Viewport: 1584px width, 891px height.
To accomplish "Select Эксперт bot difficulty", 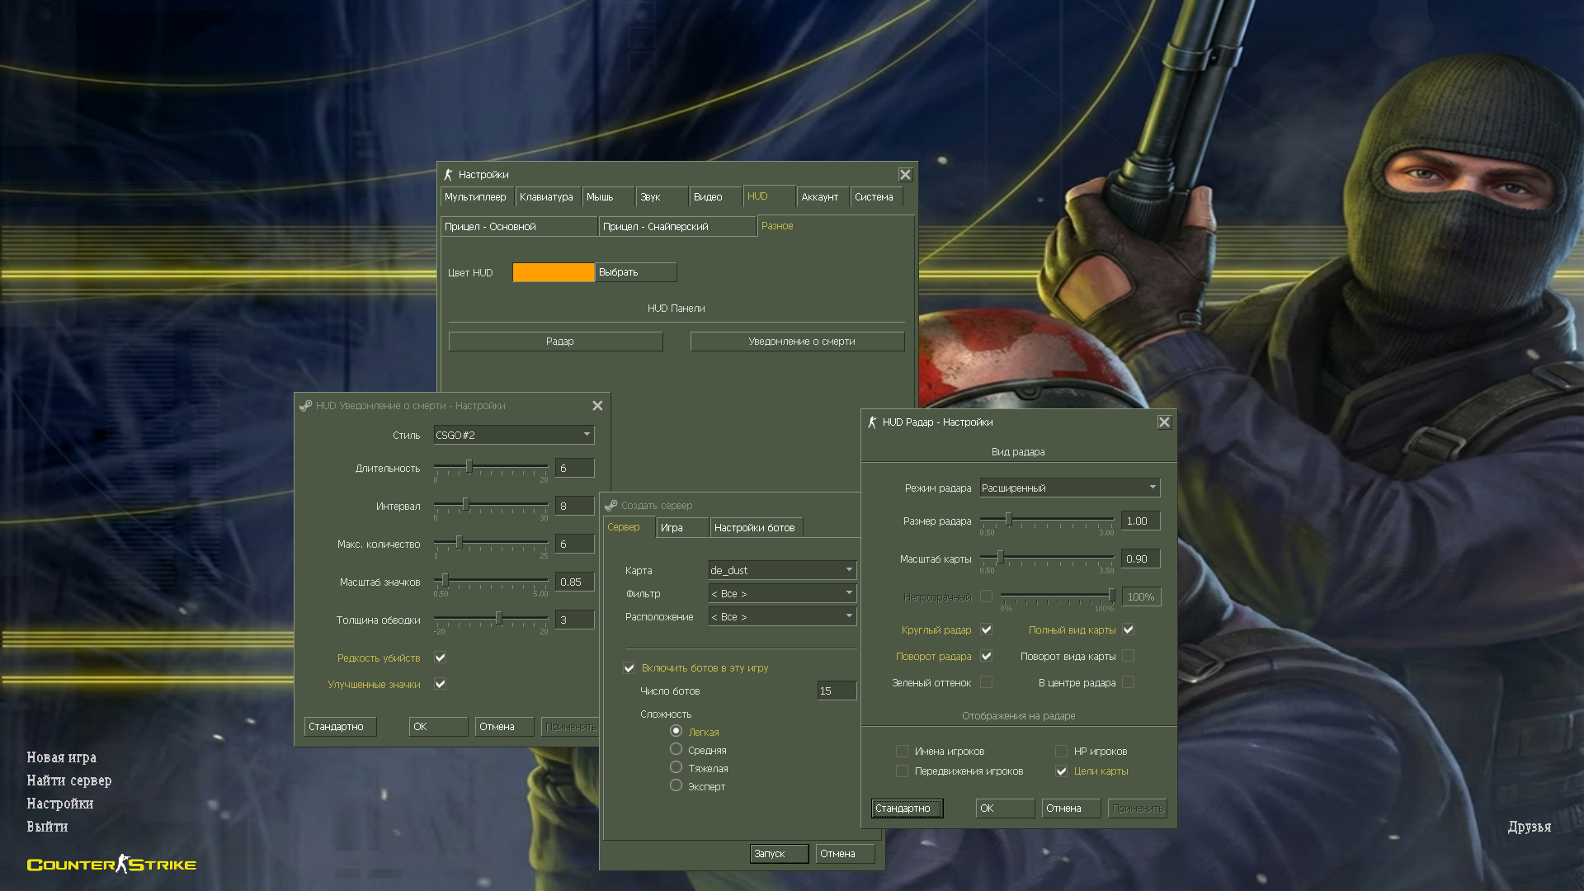I will point(676,785).
